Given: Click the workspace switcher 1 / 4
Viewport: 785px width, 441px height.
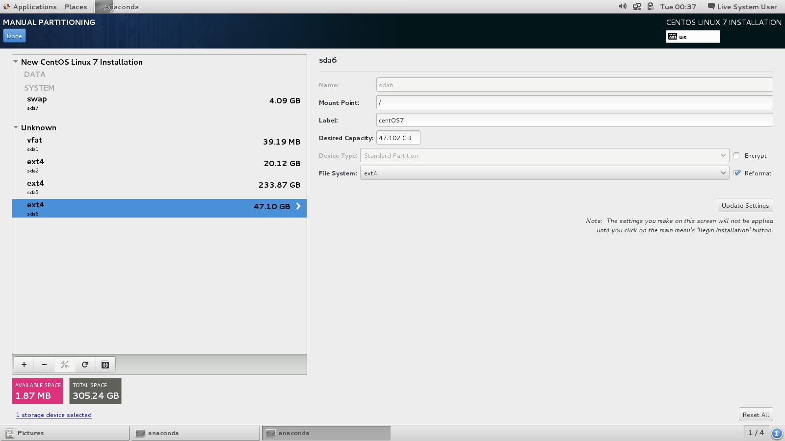Looking at the screenshot, I should pos(756,433).
